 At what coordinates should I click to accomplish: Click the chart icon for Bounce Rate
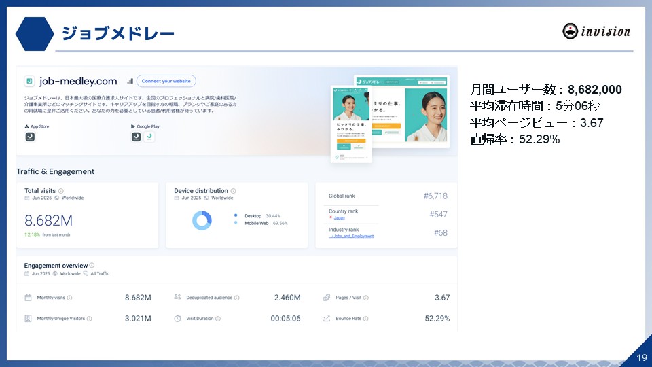pyautogui.click(x=327, y=318)
